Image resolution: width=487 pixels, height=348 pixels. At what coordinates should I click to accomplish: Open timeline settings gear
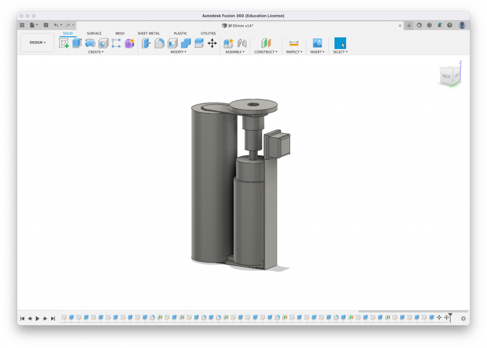[x=463, y=318]
